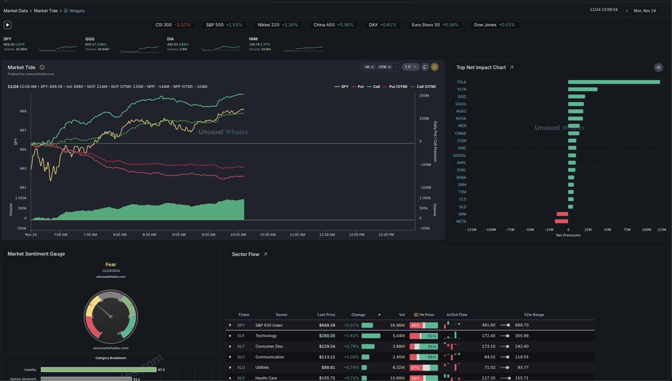This screenshot has height=381, width=672.
Task: Expand the SPY S&P 500 Index row
Action: point(230,325)
